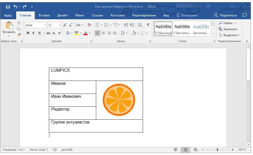Click the Cut scissors icon

(19, 23)
